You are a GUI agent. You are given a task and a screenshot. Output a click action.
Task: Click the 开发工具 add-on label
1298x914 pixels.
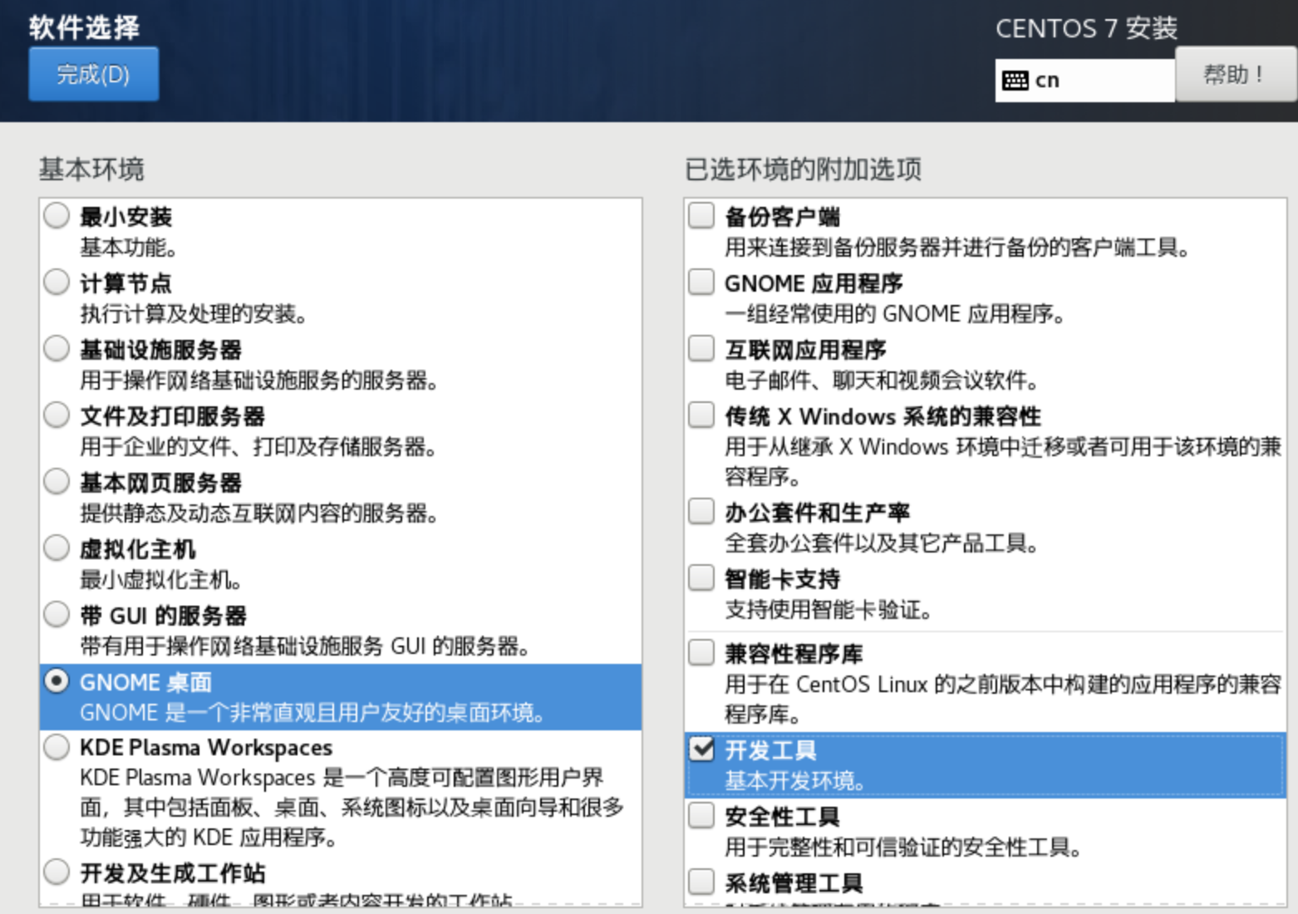click(770, 750)
